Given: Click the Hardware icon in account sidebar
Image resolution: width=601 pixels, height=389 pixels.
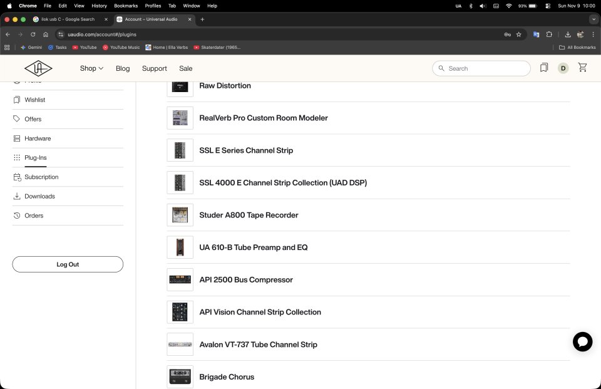Looking at the screenshot, I should coord(17,138).
